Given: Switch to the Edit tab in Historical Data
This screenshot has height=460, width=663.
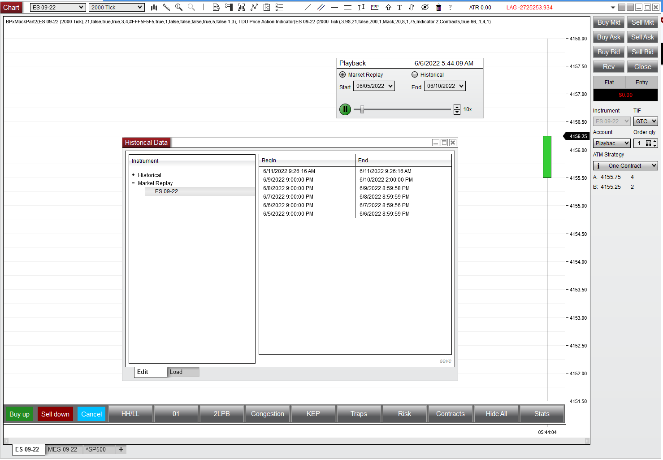Looking at the screenshot, I should [151, 372].
